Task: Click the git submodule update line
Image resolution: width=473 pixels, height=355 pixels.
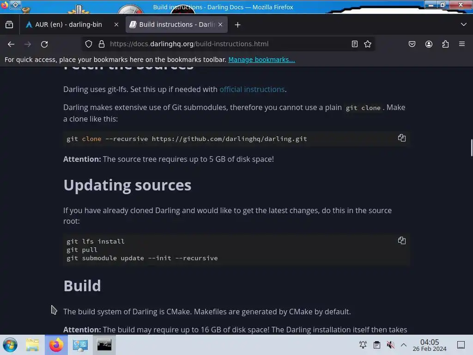Action: (142, 258)
